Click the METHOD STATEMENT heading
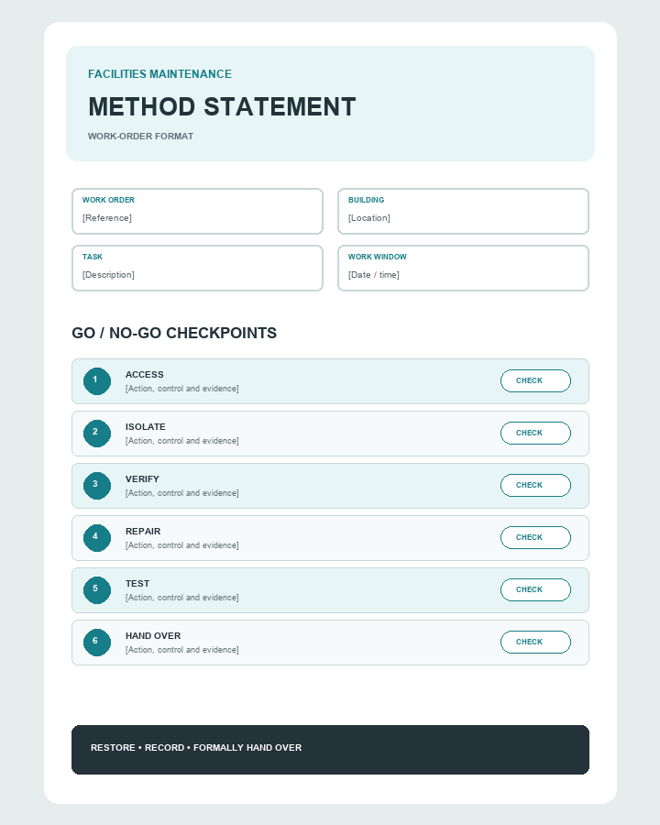This screenshot has height=825, width=660. pos(222,107)
